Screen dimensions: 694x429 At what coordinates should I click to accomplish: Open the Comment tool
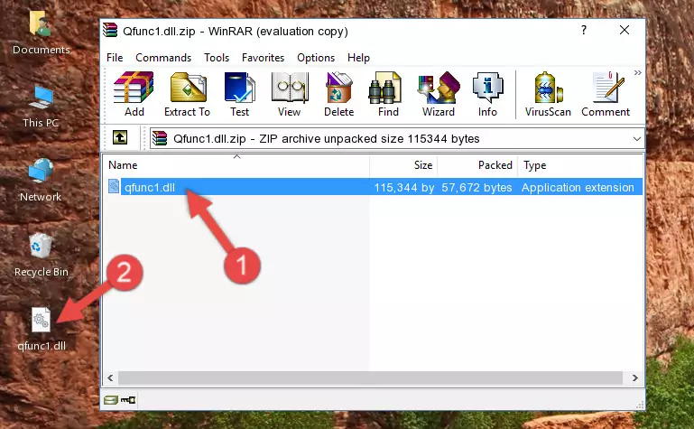tap(606, 94)
